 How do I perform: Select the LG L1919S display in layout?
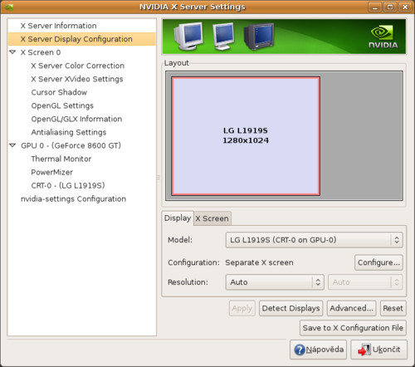point(246,136)
